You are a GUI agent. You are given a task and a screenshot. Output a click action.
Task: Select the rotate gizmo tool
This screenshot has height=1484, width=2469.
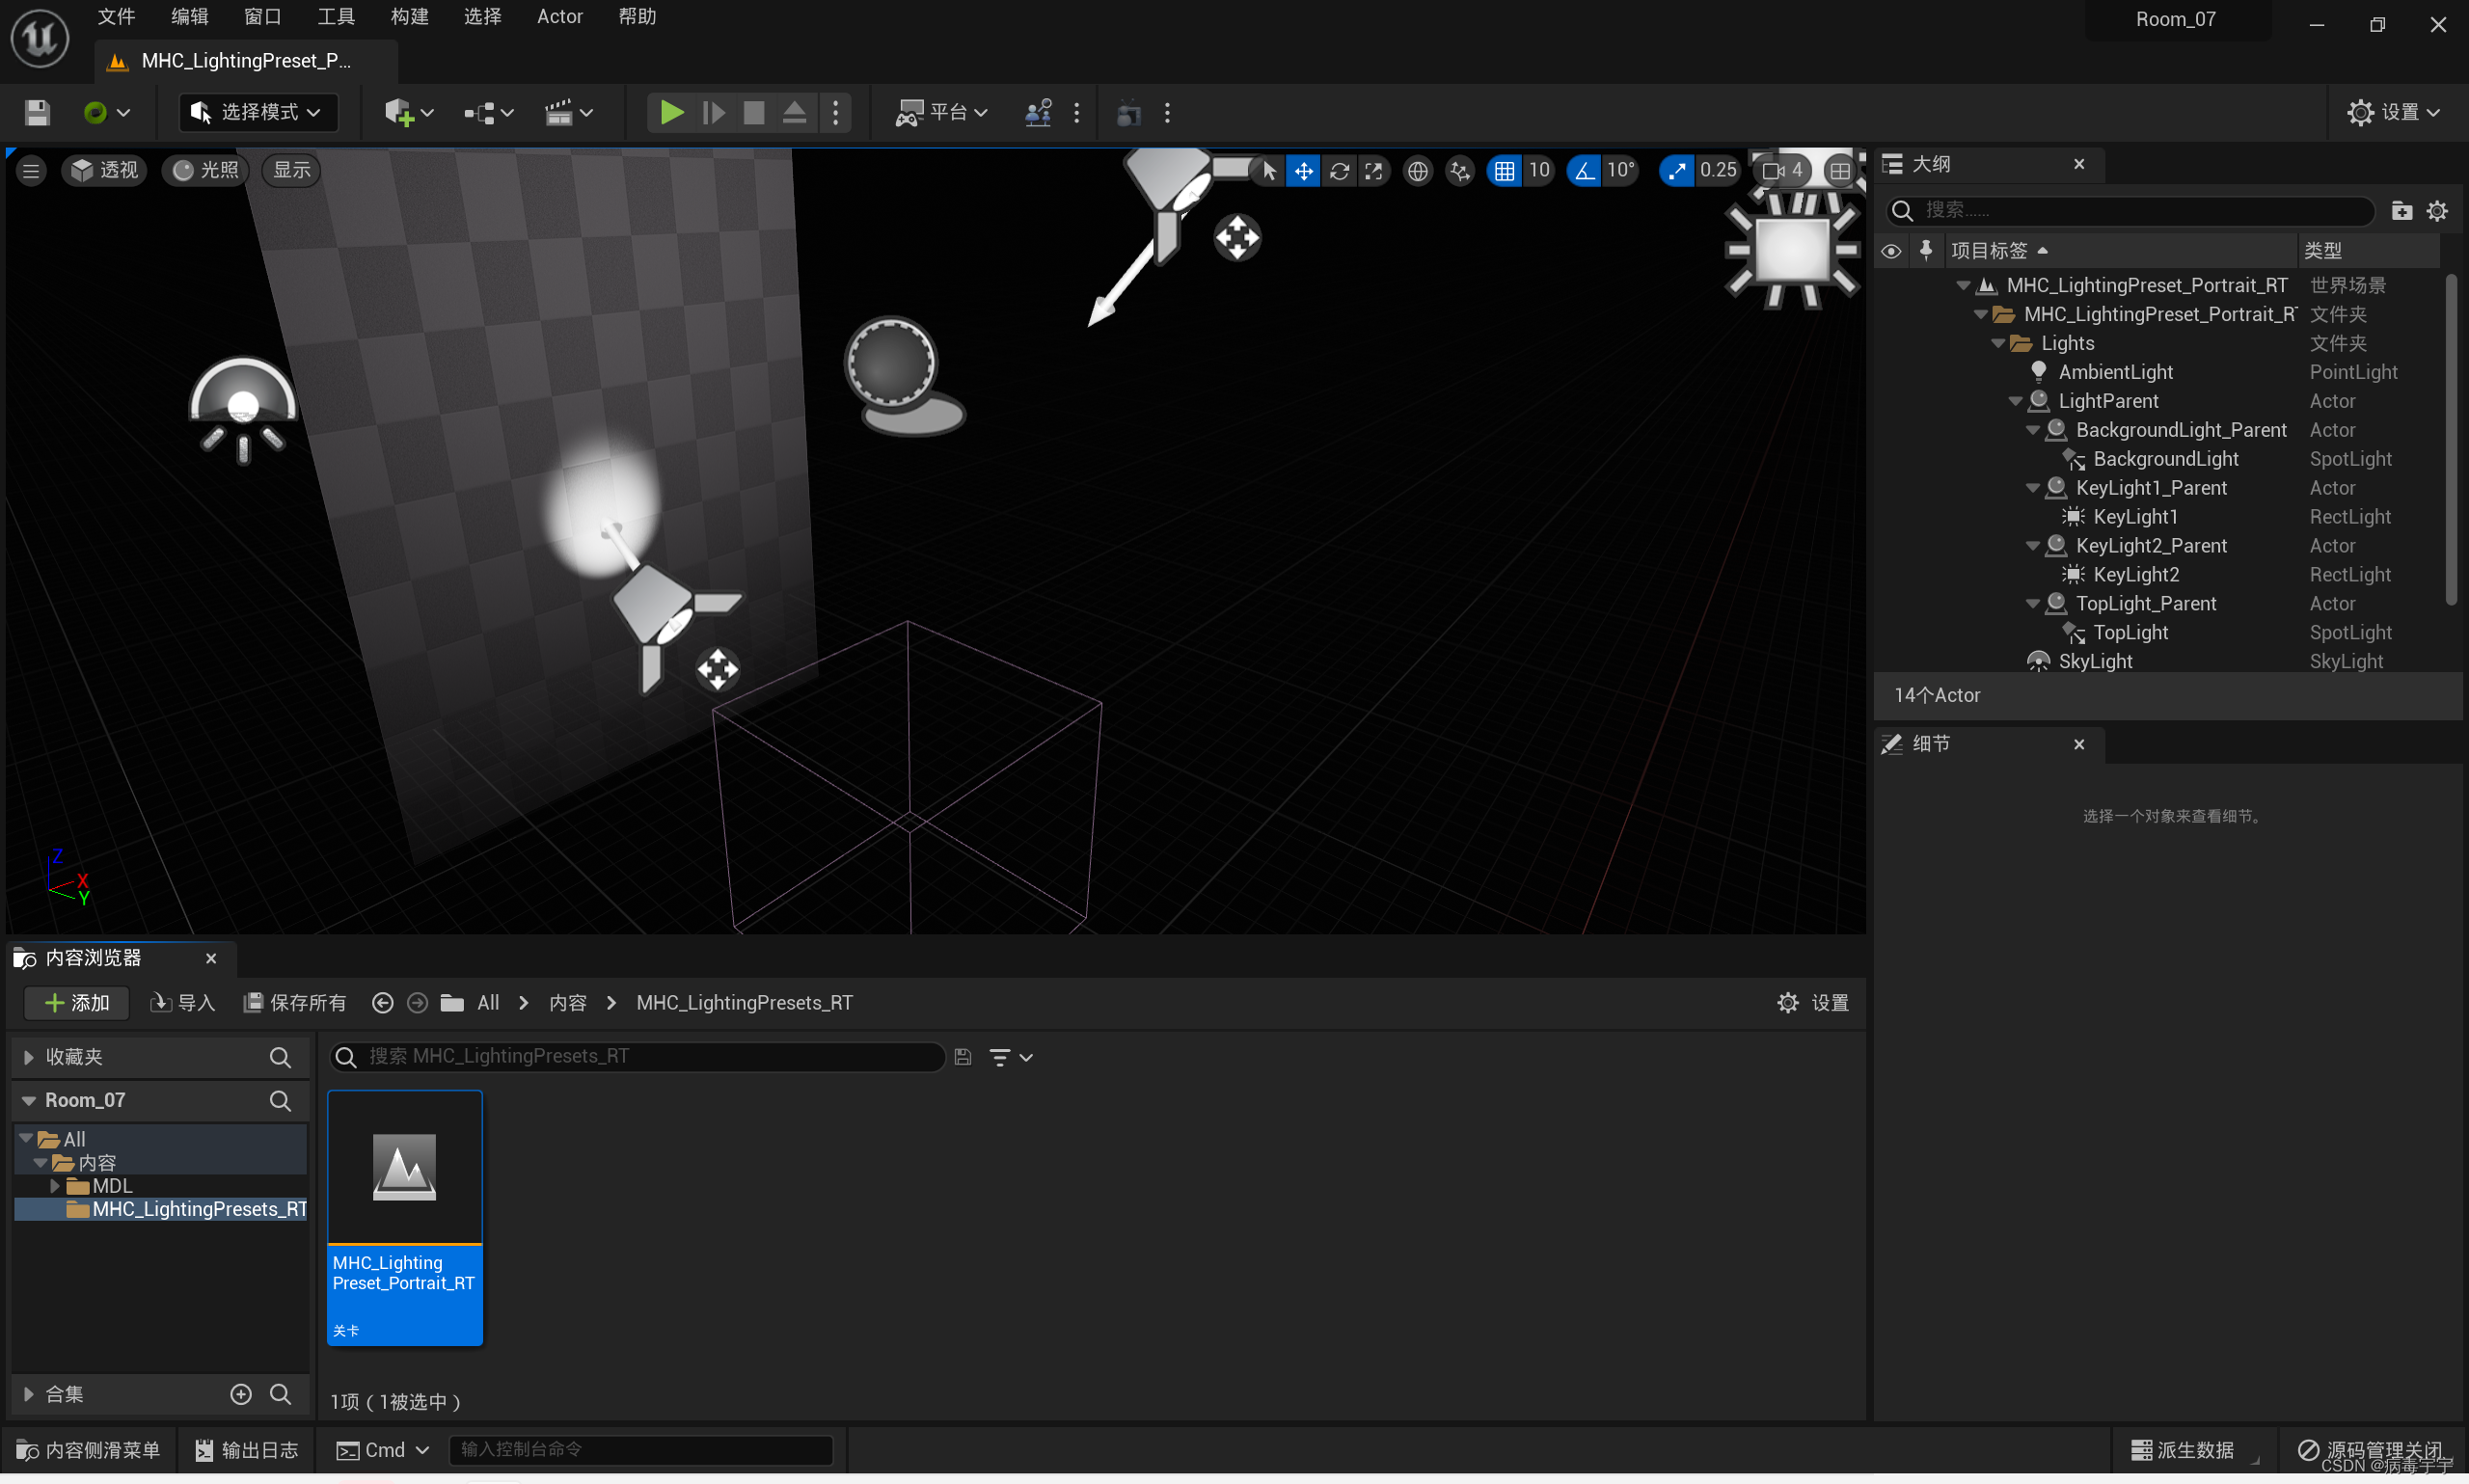[x=1339, y=171]
